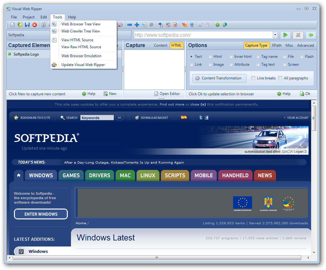
Task: Click the New project page icon
Action: pyautogui.click(x=13, y=25)
